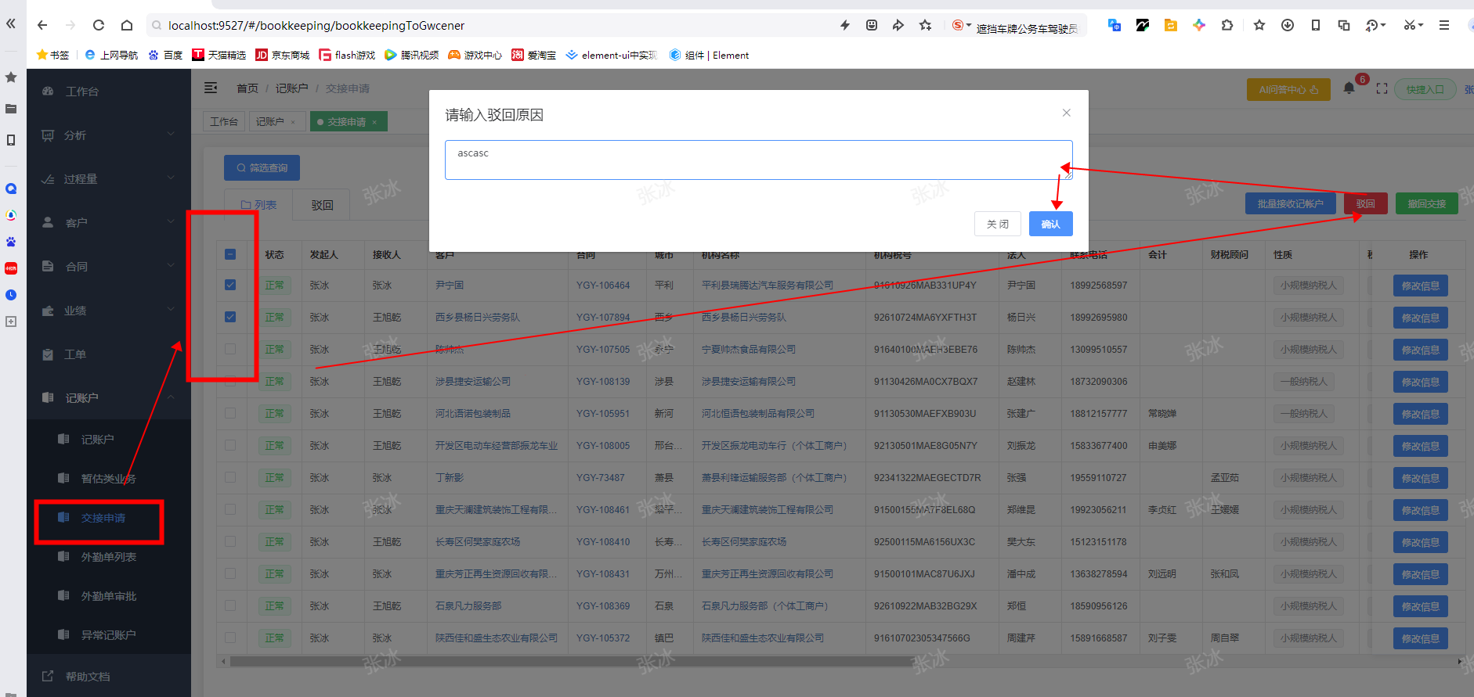Expand the 合同 sidebar menu

tap(109, 267)
